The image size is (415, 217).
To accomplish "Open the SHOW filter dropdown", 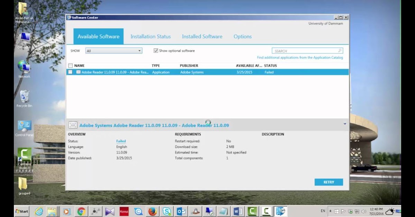I will (x=114, y=51).
